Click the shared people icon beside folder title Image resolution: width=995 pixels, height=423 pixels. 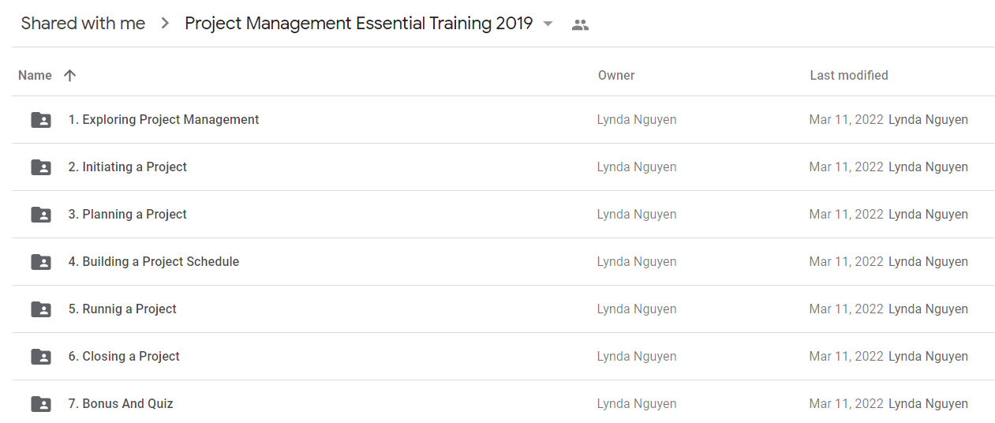580,24
